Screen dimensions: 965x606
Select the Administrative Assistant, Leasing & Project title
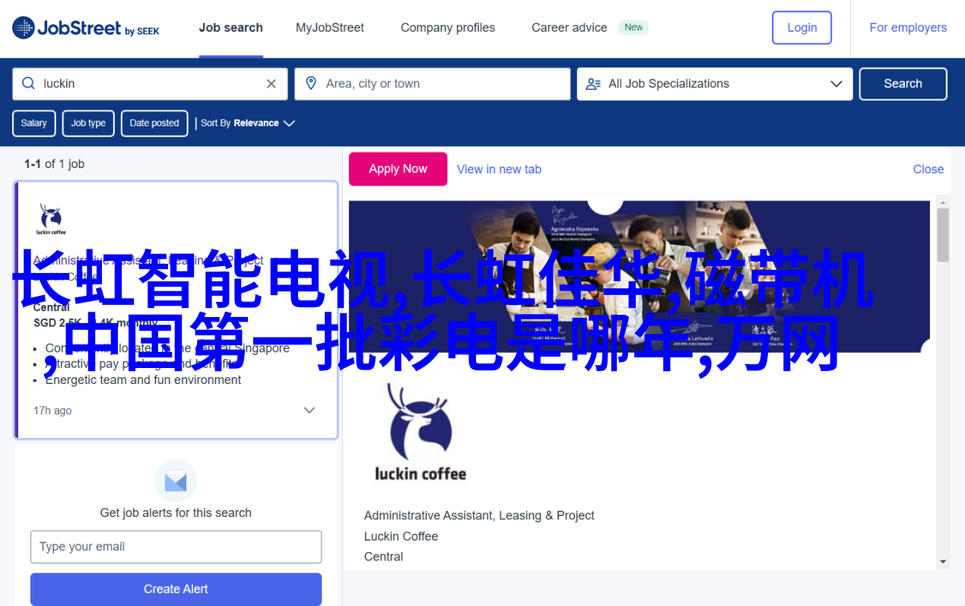coord(479,516)
